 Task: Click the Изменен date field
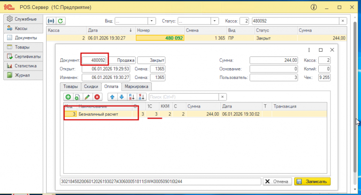click(x=106, y=78)
